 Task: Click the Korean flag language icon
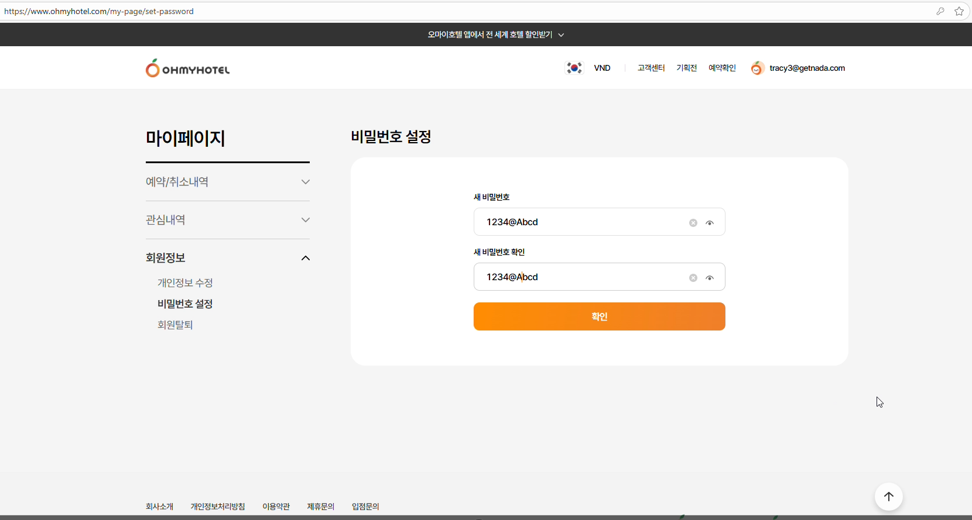(574, 68)
